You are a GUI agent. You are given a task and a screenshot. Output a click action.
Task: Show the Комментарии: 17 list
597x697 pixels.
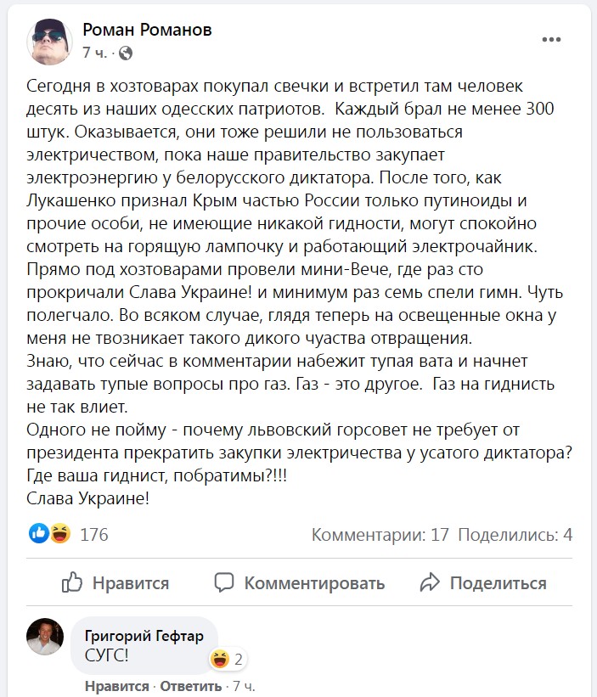pos(380,534)
